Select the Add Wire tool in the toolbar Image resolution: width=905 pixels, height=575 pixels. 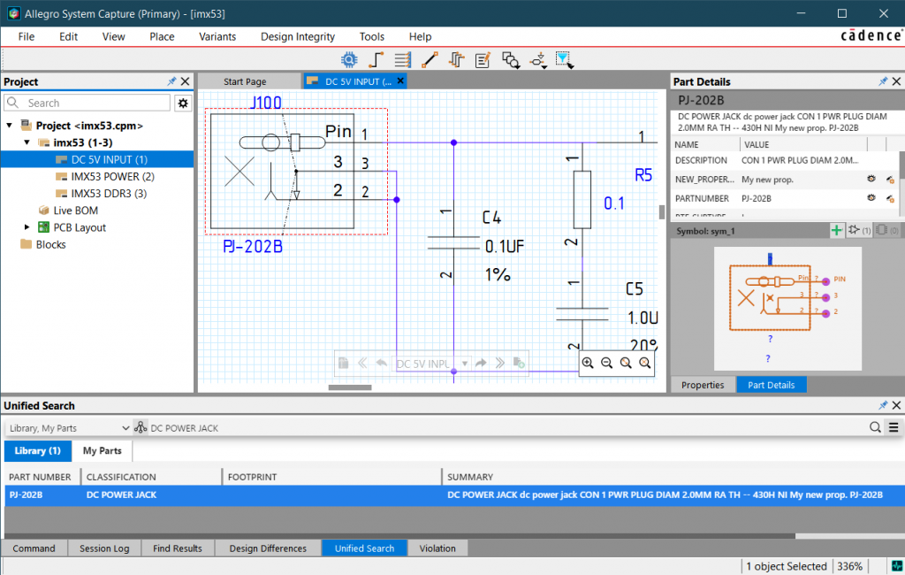(377, 59)
